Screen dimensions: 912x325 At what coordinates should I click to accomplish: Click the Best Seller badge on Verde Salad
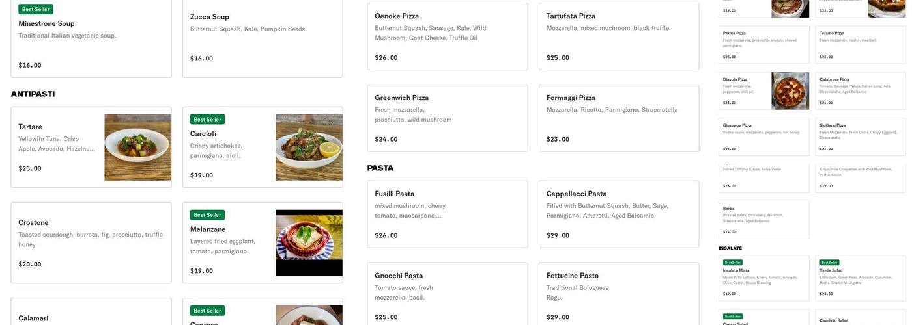(x=829, y=263)
